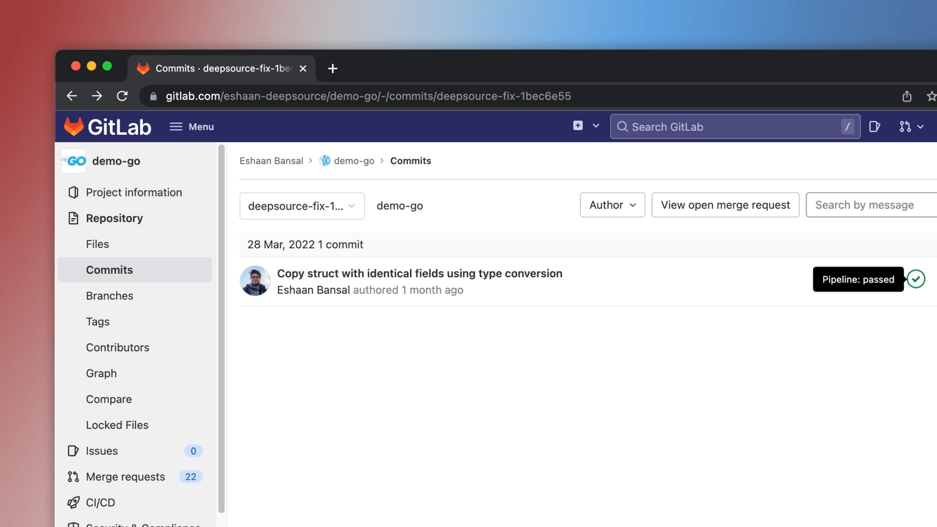Focus the Search GitLab field
Image resolution: width=937 pixels, height=527 pixels.
click(735, 127)
